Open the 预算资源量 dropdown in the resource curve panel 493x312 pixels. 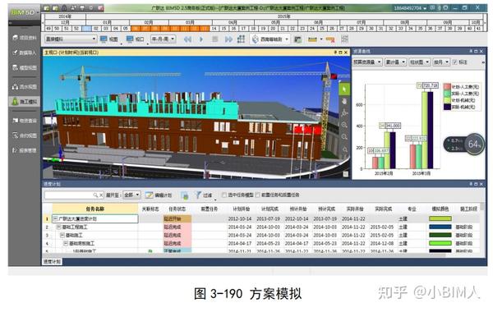click(367, 62)
